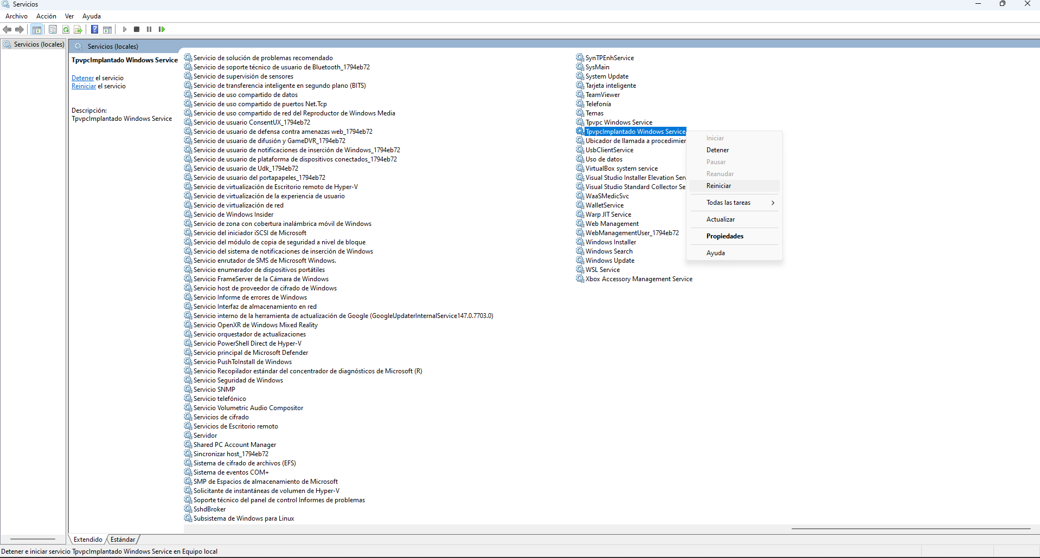Open the Acción menu
Image resolution: width=1040 pixels, height=558 pixels.
(x=46, y=16)
